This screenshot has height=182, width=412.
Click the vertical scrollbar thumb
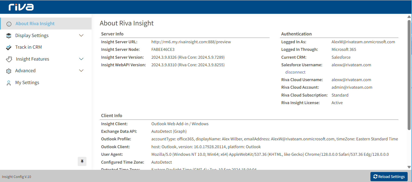coord(409,75)
